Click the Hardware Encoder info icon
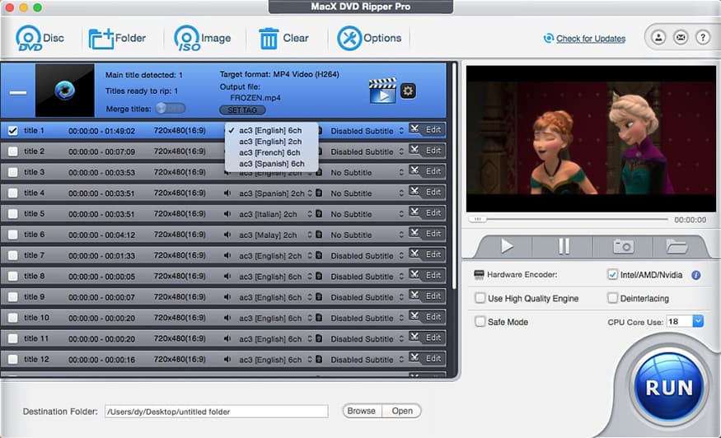The image size is (721, 438). tap(696, 275)
